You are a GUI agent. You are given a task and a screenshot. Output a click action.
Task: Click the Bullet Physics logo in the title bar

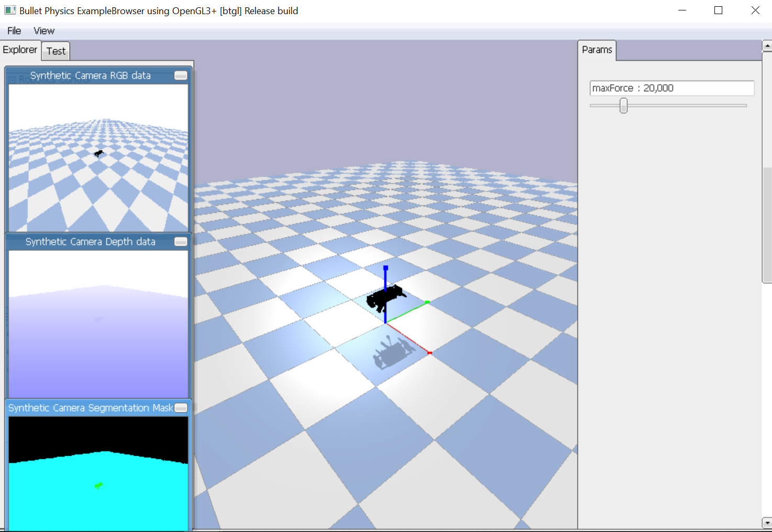click(x=9, y=10)
